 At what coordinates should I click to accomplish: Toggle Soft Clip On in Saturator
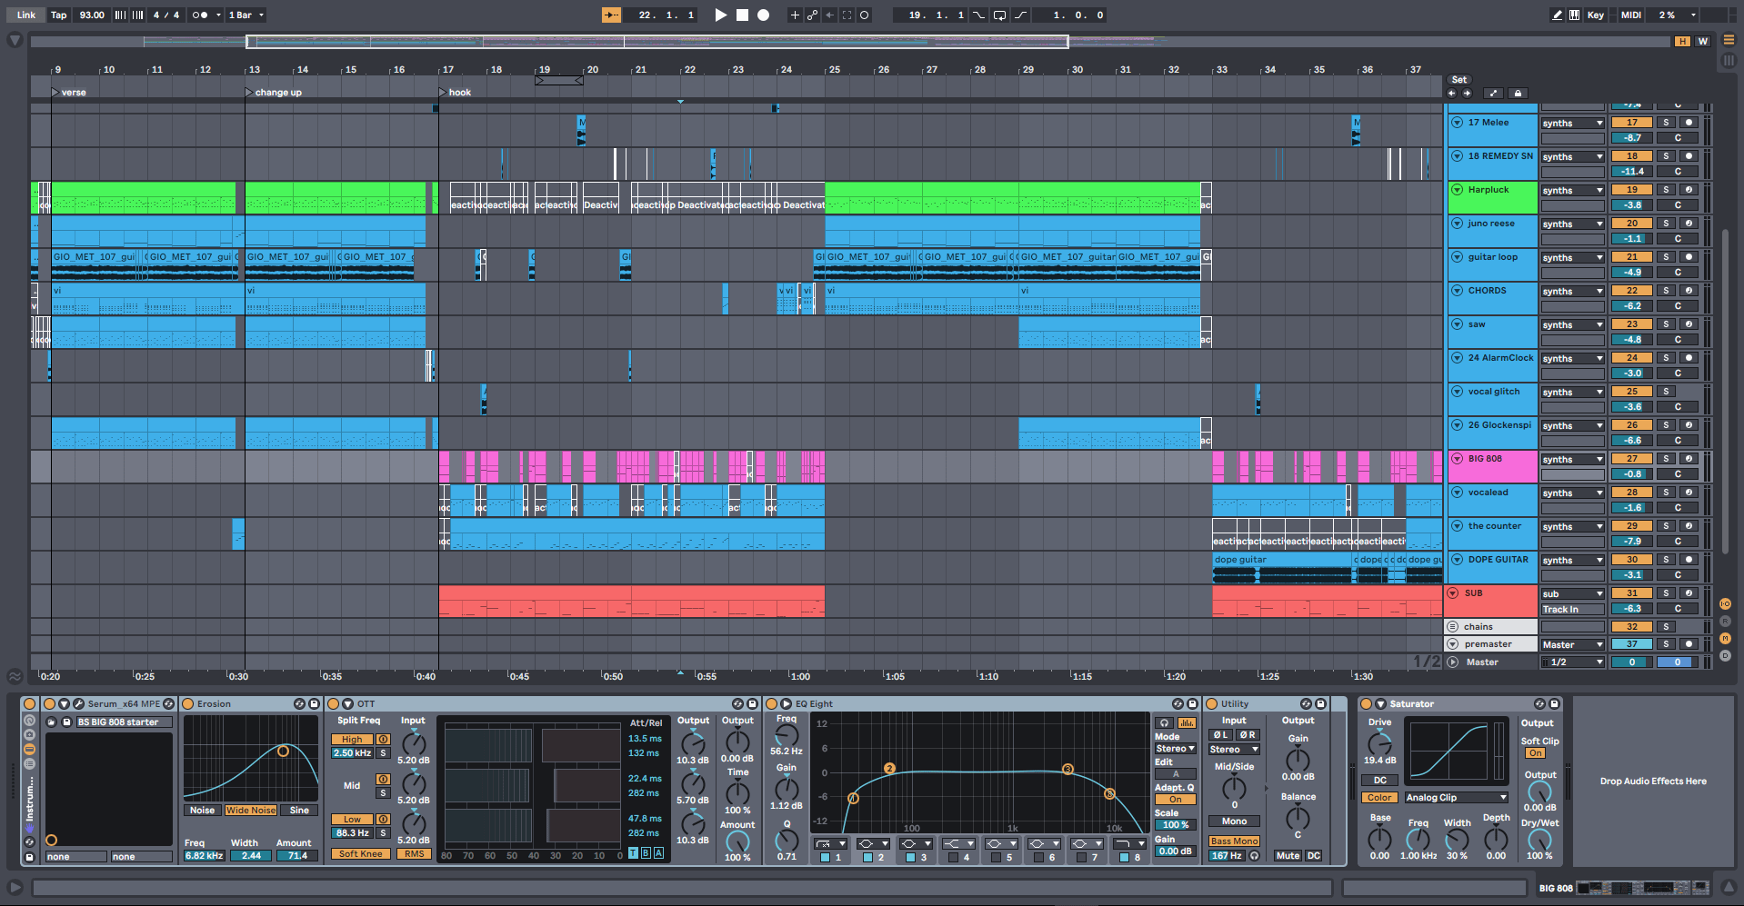[x=1535, y=753]
